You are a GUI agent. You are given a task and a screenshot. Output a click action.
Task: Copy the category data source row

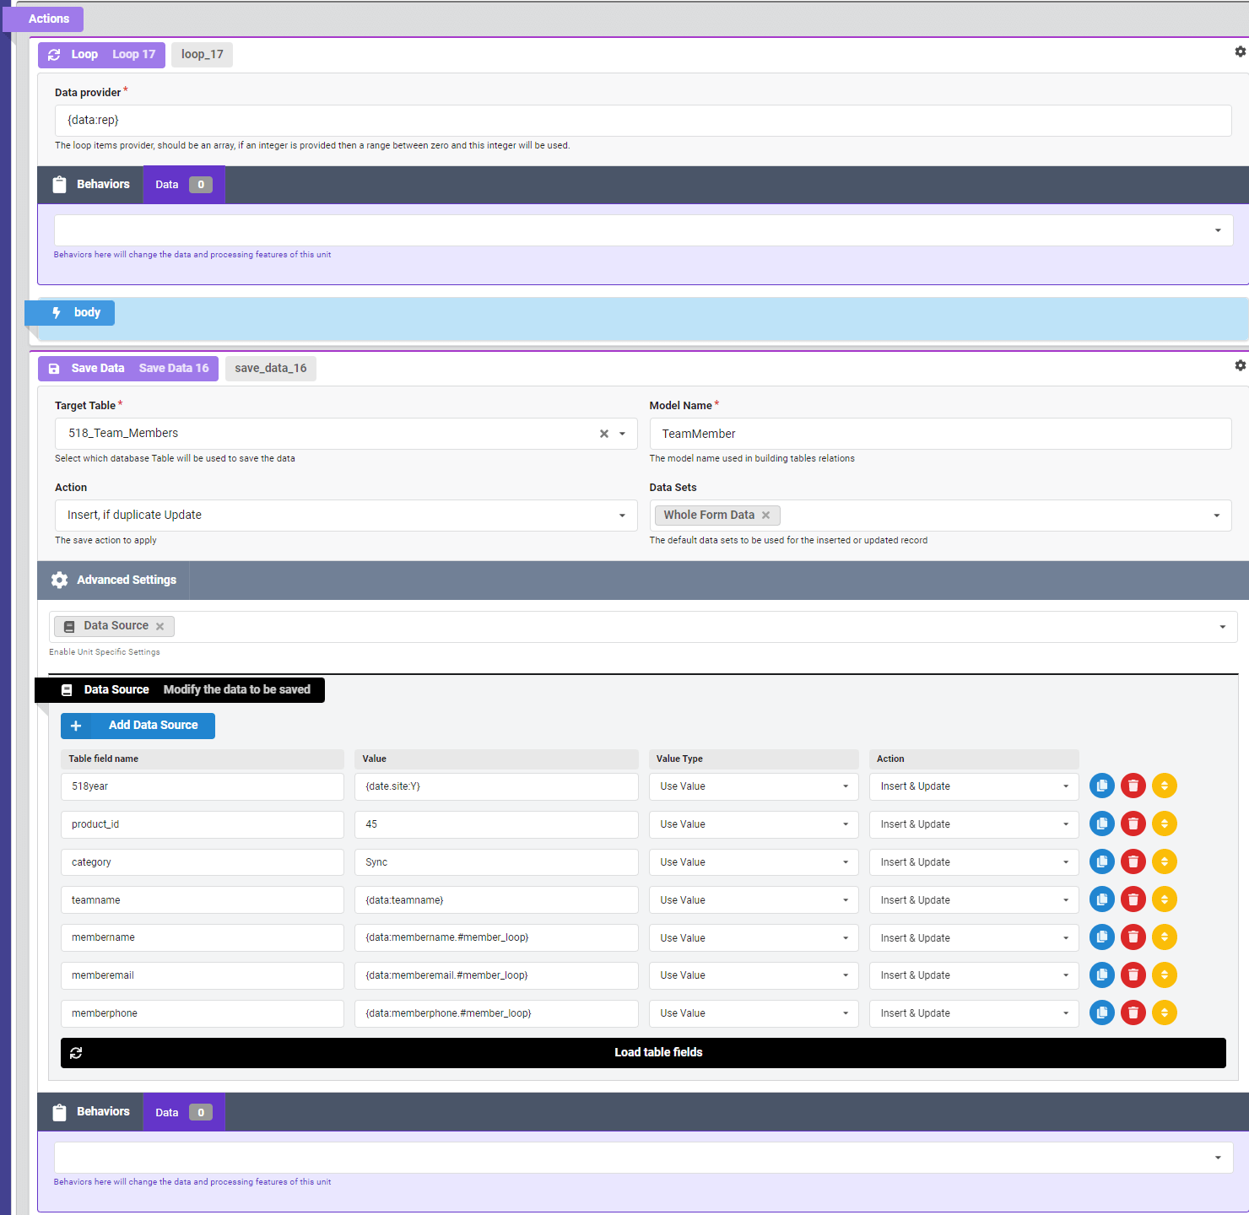pyautogui.click(x=1102, y=861)
